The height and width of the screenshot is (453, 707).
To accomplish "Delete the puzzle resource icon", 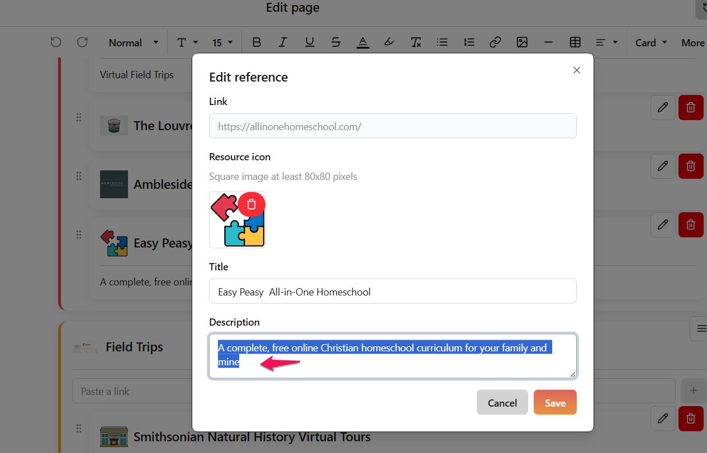I will tap(252, 204).
